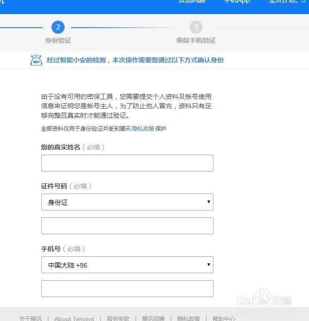Click the step 2 身份验证 circle
Viewport: 309px width, 321px height.
coord(58,27)
